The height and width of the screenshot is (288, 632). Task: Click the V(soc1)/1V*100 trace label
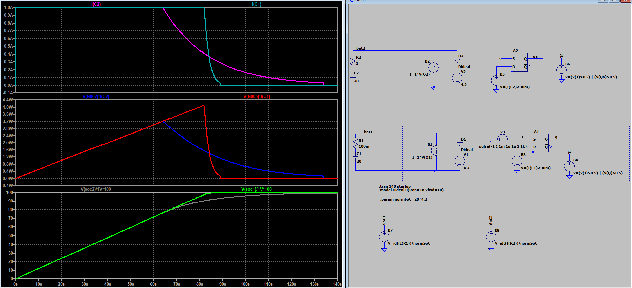pyautogui.click(x=256, y=189)
